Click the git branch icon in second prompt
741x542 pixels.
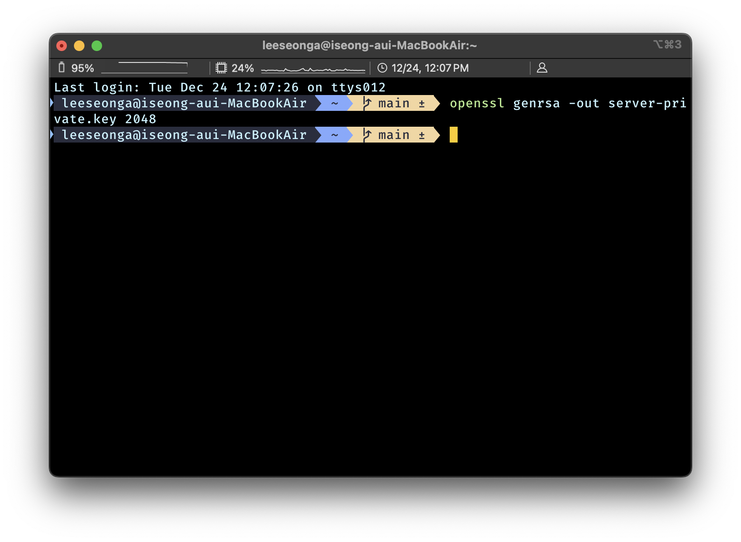tap(367, 135)
